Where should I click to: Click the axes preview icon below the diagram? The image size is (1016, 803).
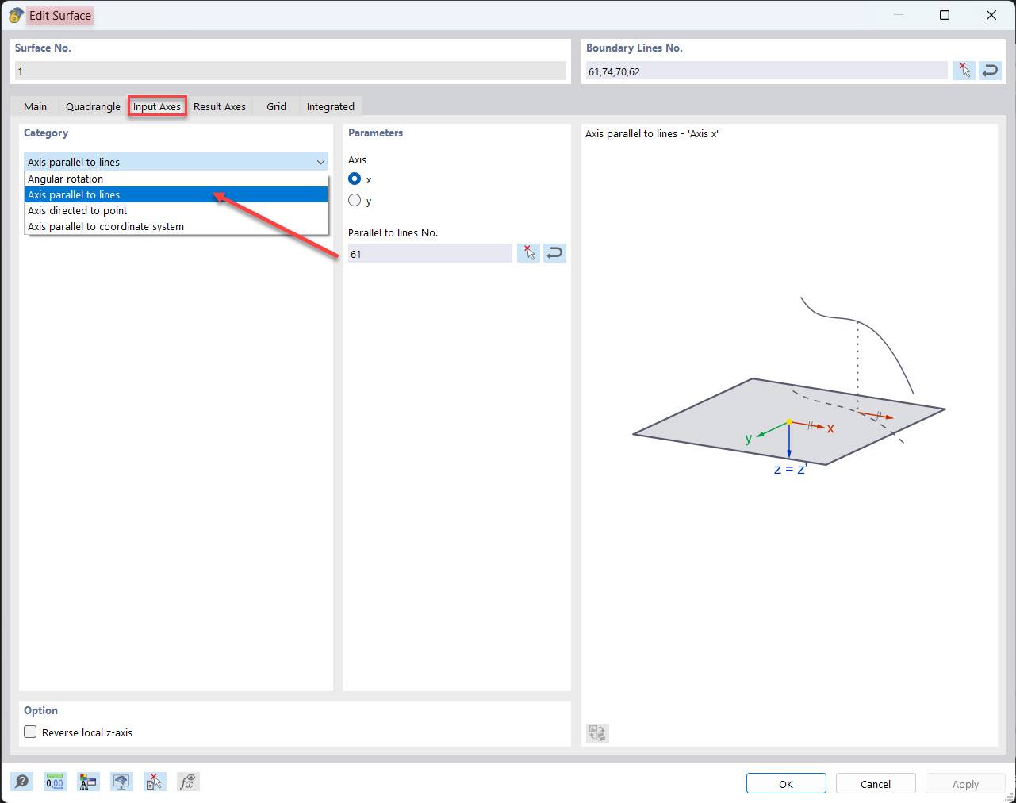597,732
